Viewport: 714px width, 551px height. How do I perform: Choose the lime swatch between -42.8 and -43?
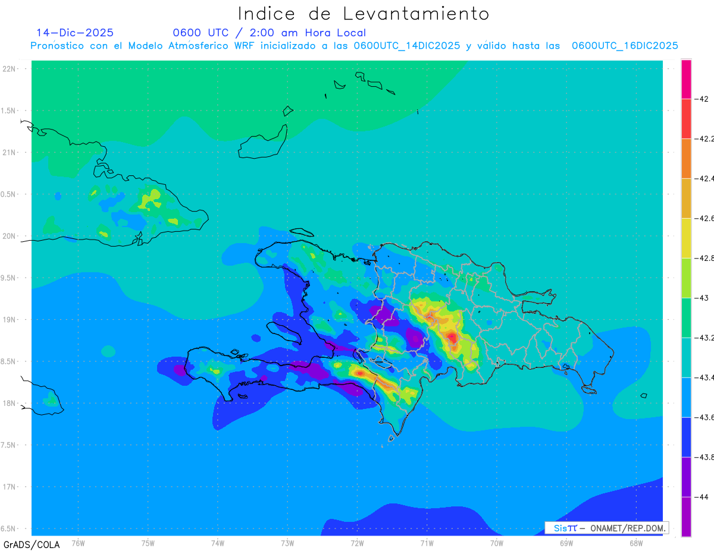click(686, 278)
